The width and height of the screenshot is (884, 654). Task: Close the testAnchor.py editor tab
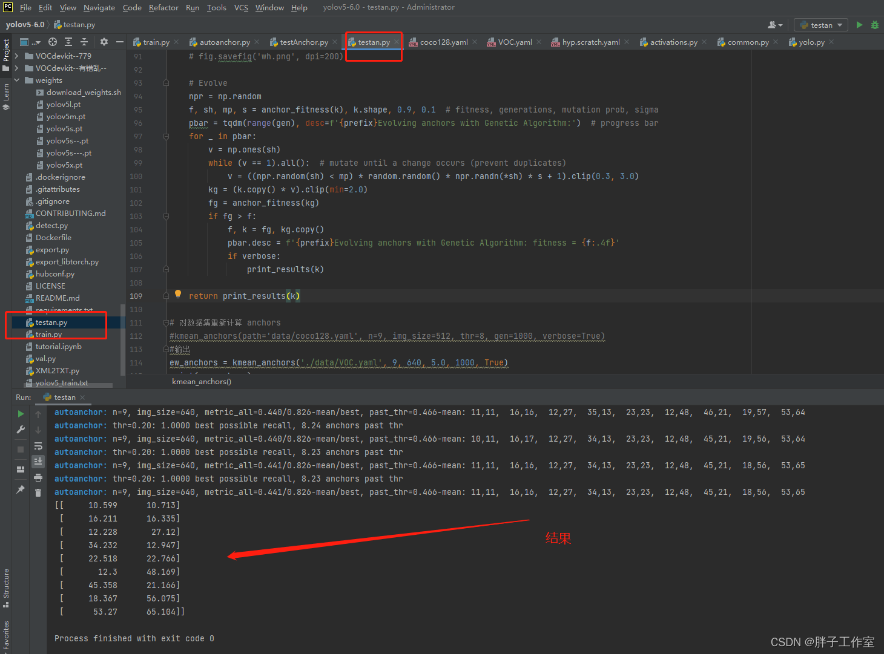click(x=335, y=42)
